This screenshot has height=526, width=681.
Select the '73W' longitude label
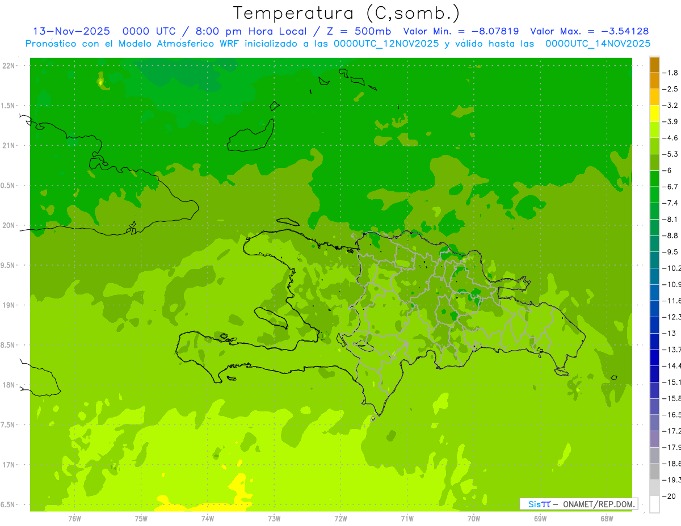click(x=274, y=519)
